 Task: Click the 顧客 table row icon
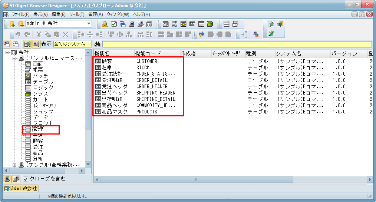(x=98, y=61)
